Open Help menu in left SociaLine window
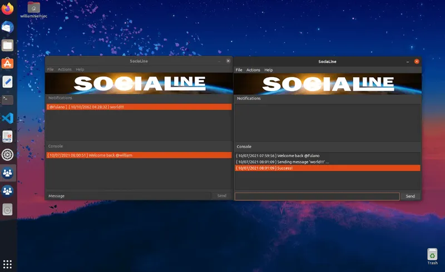Viewport: 445px width, 272px height. coord(80,69)
